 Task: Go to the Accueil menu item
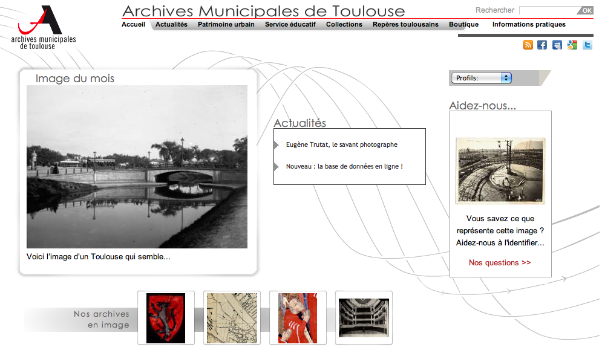[133, 24]
